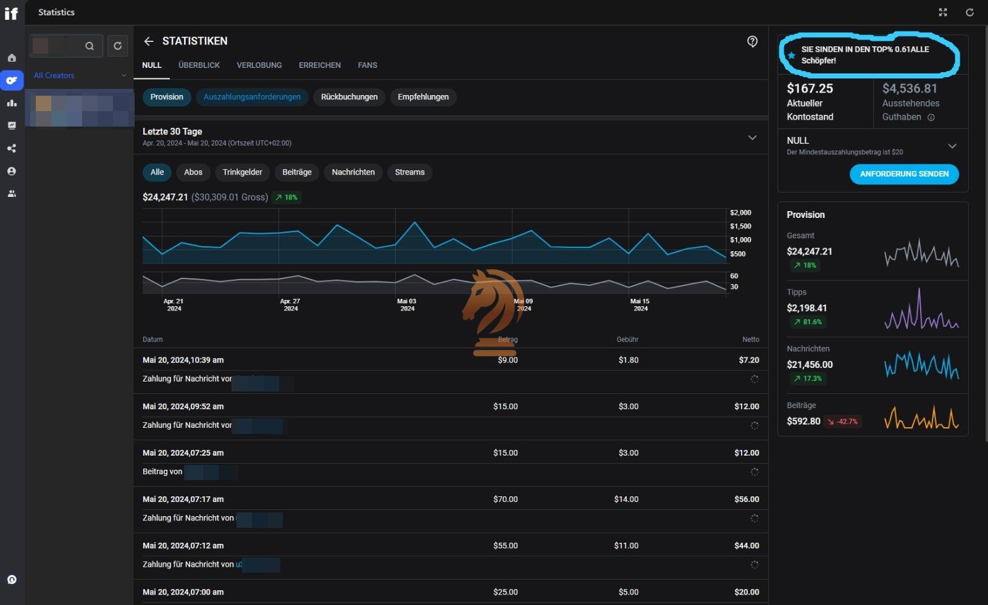Open the share icon in left sidebar
Viewport: 988px width, 605px height.
pos(12,148)
